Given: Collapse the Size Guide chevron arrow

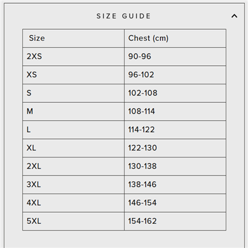Looking at the screenshot, I should (234, 16).
